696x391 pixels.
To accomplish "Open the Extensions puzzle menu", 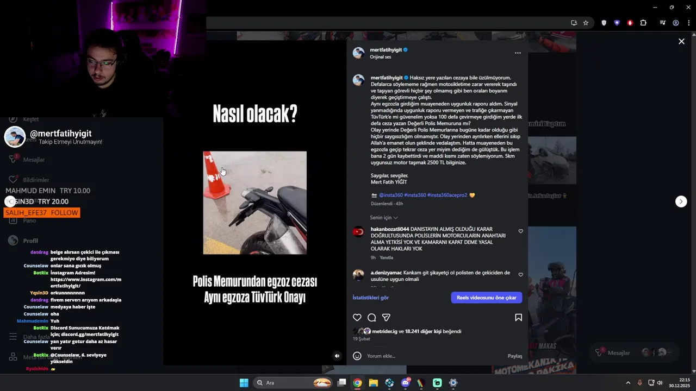I will point(643,23).
